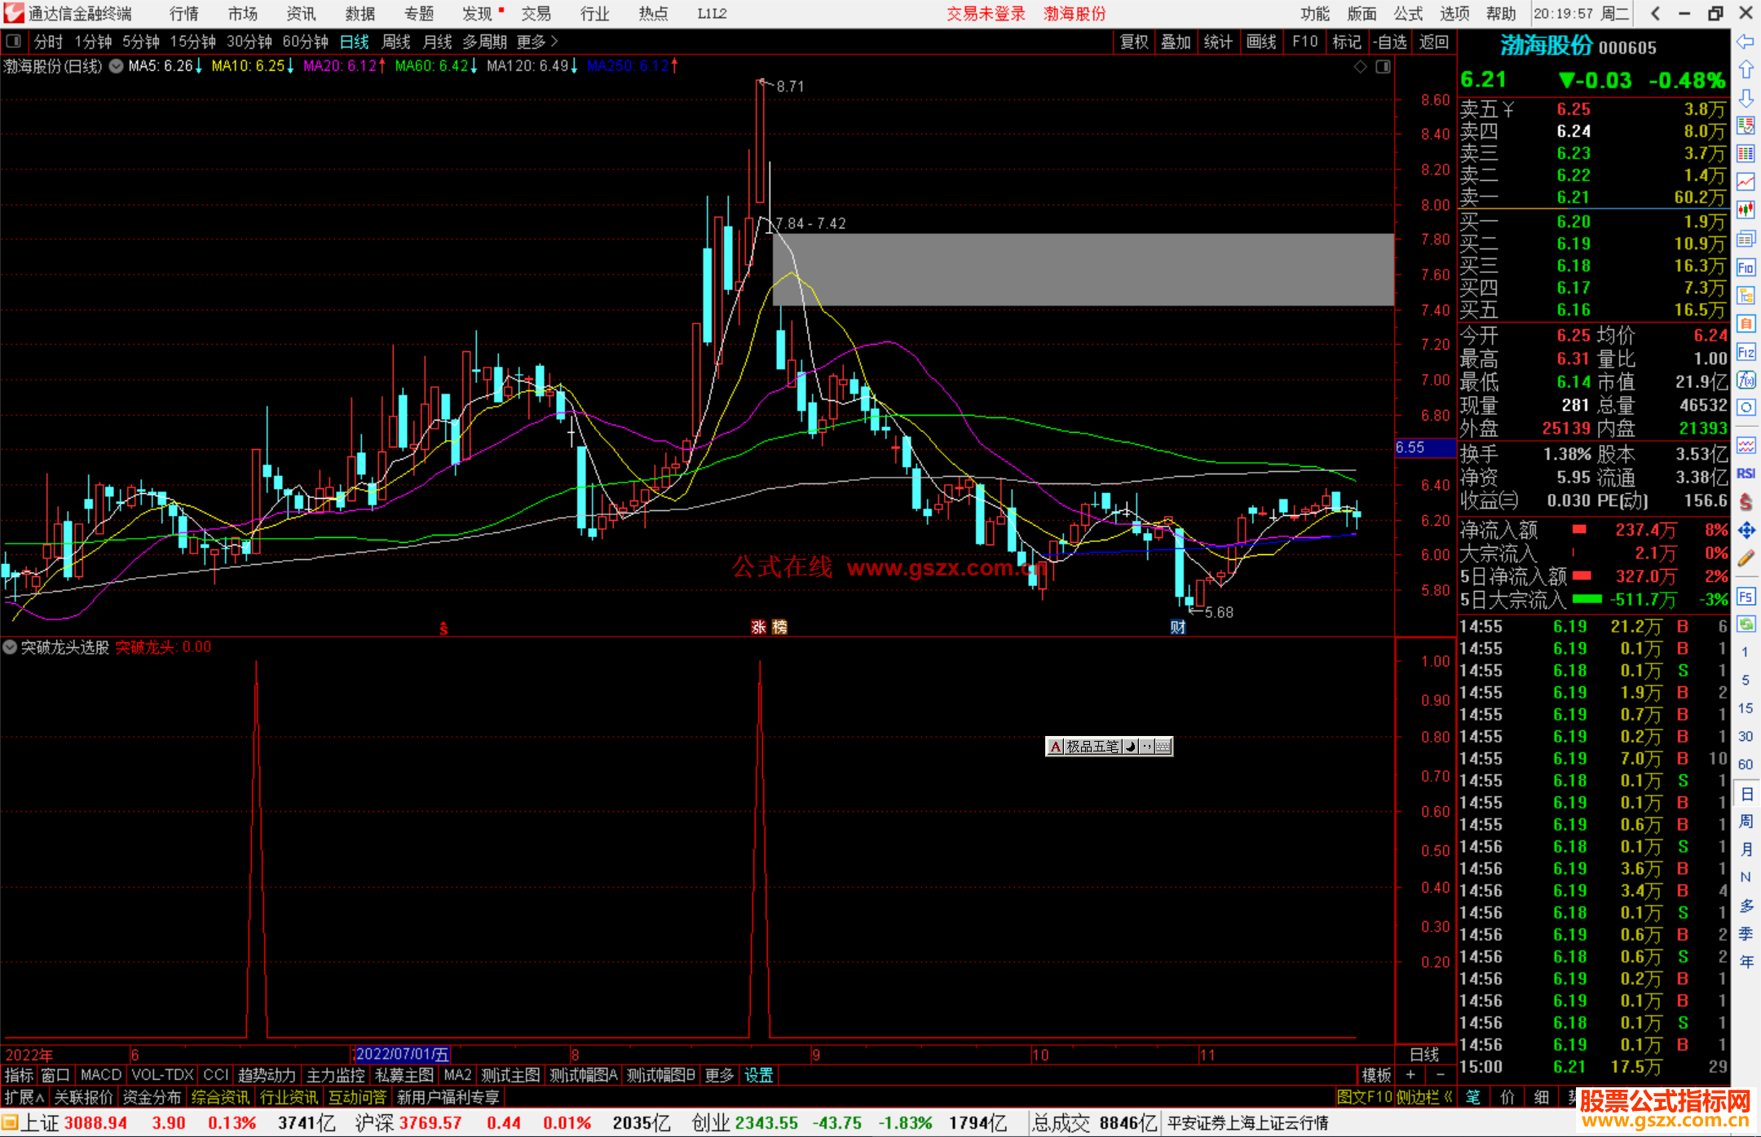
Task: Click the blue four-arrow move icon
Action: click(x=1746, y=531)
